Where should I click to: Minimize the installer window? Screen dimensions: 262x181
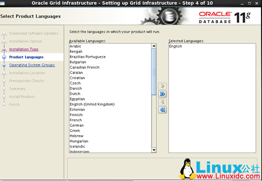(242, 3)
